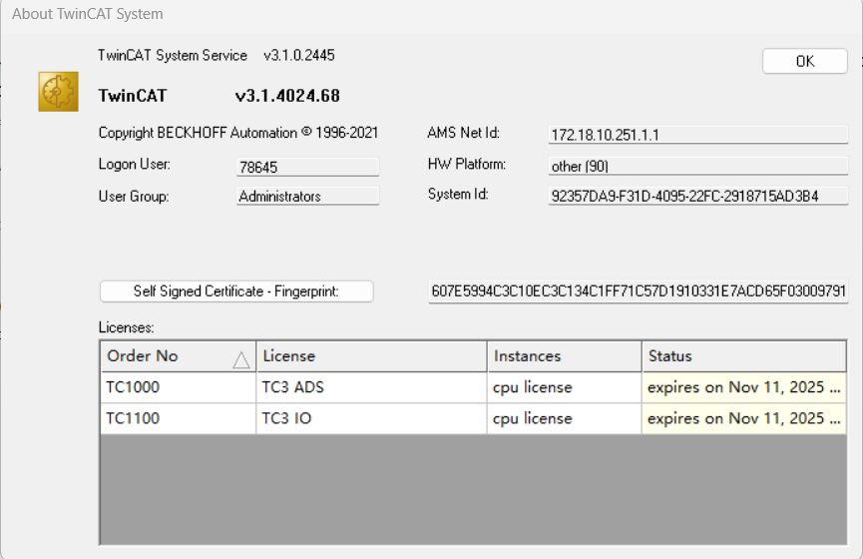Image resolution: width=863 pixels, height=559 pixels.
Task: Click the Status column header
Action: tap(743, 356)
